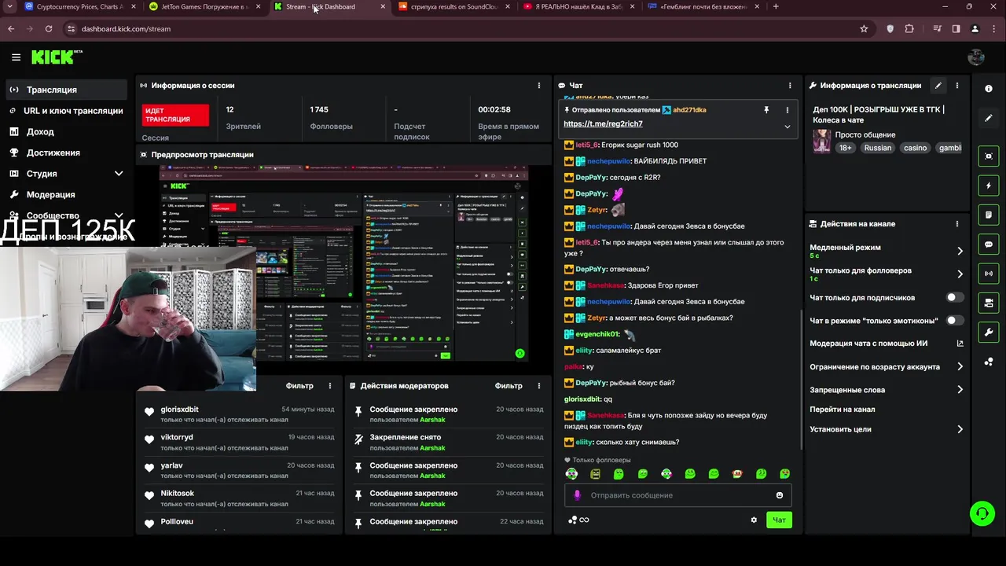Edit stream info with pencil icon in panel header
The image size is (1006, 566).
coord(938,86)
